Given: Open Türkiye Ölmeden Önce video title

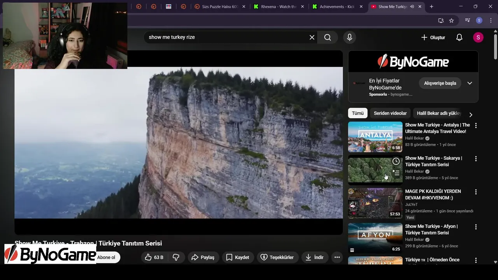Looking at the screenshot, I should 432,260.
